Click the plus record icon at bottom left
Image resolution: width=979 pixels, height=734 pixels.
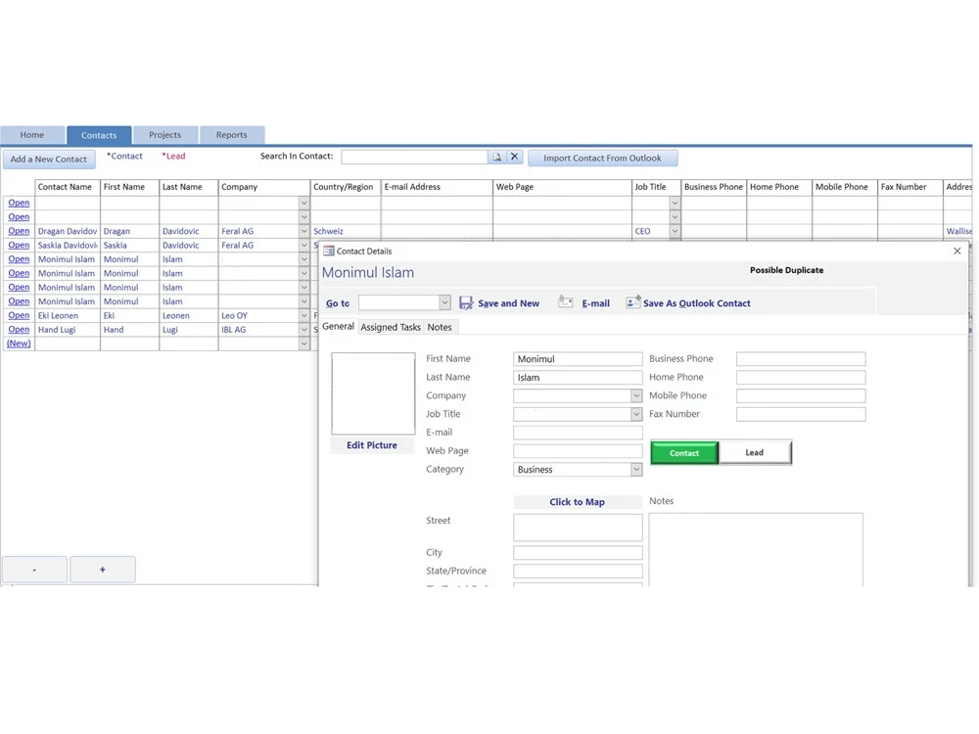pos(102,569)
